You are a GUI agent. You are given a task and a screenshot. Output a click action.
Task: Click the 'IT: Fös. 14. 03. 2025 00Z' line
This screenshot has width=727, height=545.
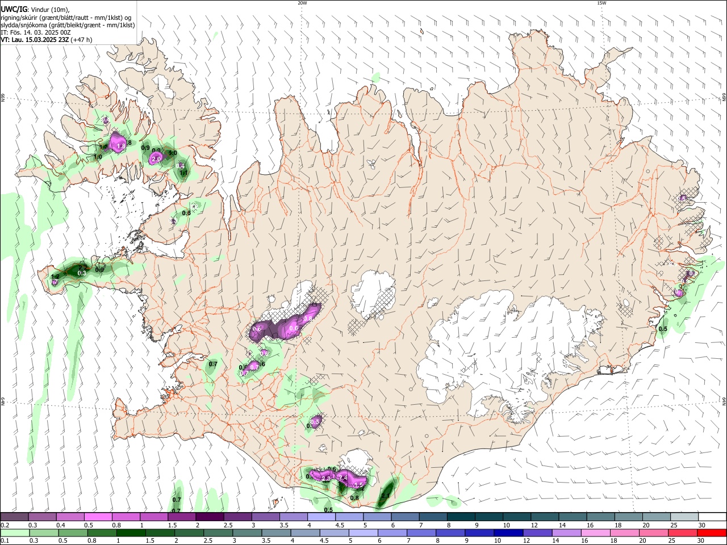[x=36, y=32]
